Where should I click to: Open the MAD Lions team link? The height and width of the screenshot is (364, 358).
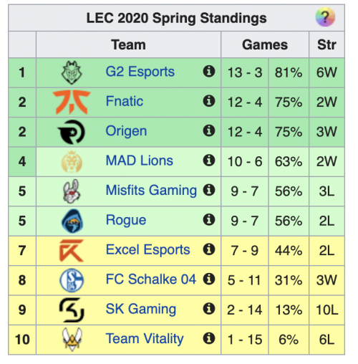[140, 161]
